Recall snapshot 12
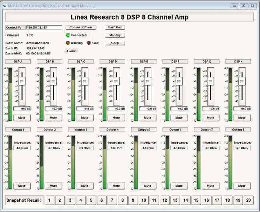The height and width of the screenshot is (212, 260). (x=164, y=200)
